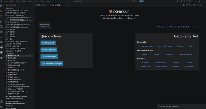206x109 pixels.
Task: Expand the RAINMAKER section
Action: 19,106
